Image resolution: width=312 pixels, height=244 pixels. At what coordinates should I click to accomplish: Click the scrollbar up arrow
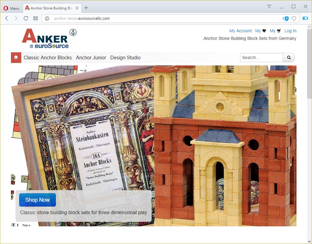[x=309, y=27]
